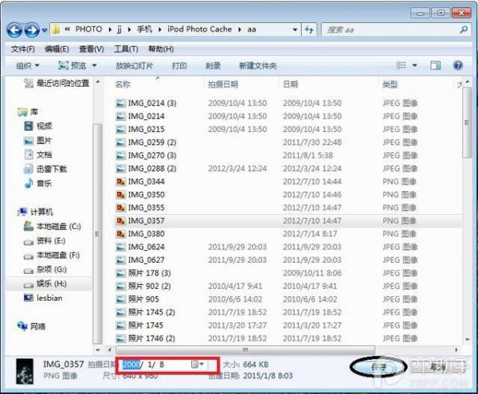The width and height of the screenshot is (478, 394).
Task: Select the lesbian item in navigation pane
Action: coord(43,298)
